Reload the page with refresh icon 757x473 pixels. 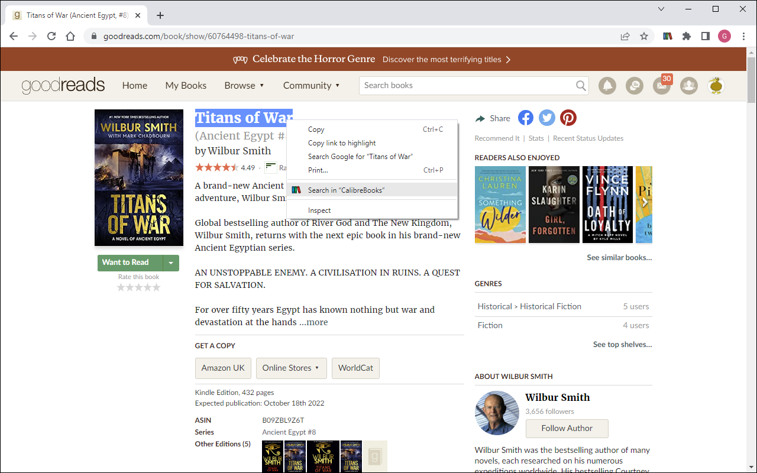coord(51,36)
